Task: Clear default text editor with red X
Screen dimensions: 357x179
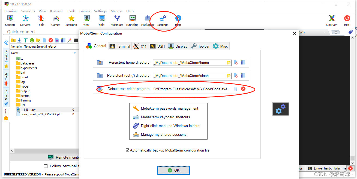Action: tap(243, 89)
